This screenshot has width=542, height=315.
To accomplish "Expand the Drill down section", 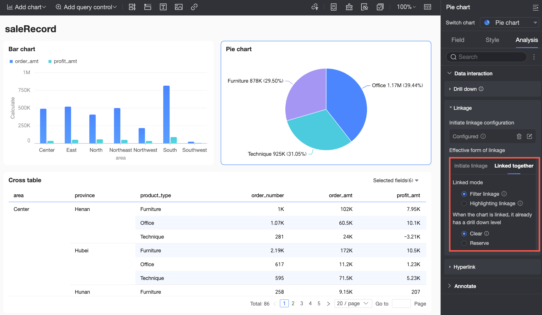I will [x=465, y=89].
